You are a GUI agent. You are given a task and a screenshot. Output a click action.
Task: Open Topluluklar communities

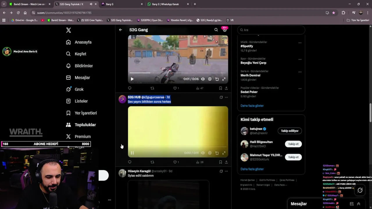(81, 125)
